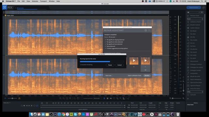Open the Voice De-noise module
209x117 pixels.
[195, 89]
